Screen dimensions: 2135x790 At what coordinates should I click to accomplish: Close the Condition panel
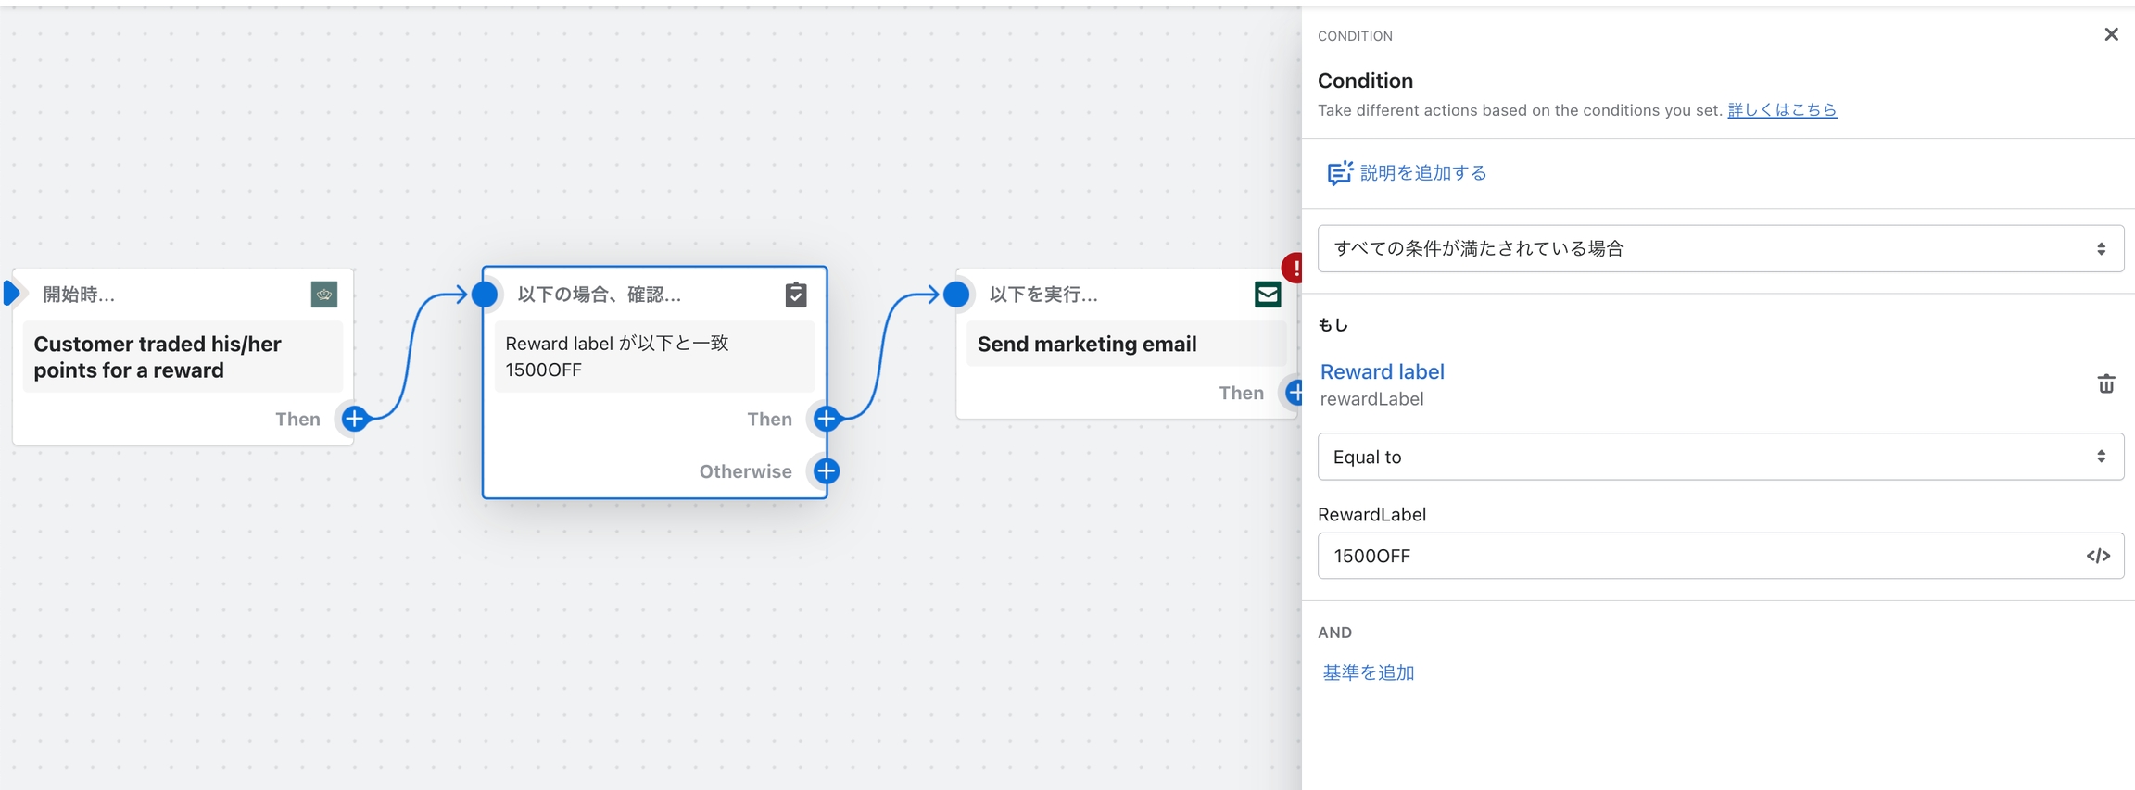pyautogui.click(x=2111, y=34)
